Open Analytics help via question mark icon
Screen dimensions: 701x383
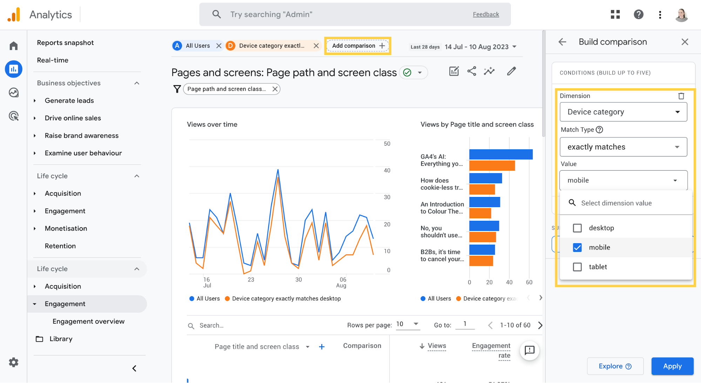coord(639,14)
